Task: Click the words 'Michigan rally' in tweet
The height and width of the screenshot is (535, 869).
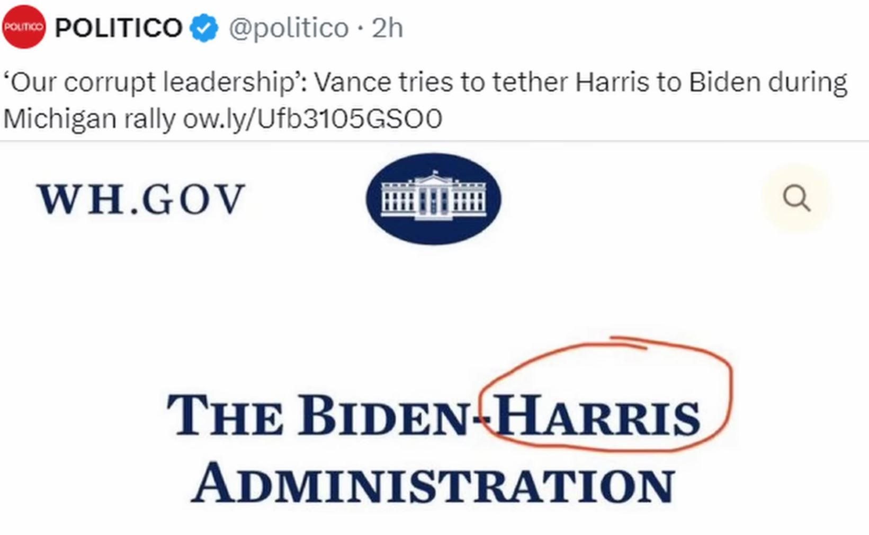Action: 89,119
